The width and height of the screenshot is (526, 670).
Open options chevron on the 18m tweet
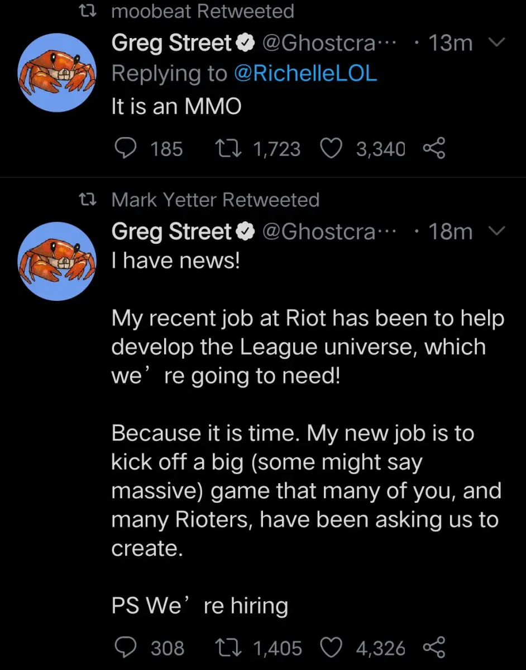[x=497, y=231]
